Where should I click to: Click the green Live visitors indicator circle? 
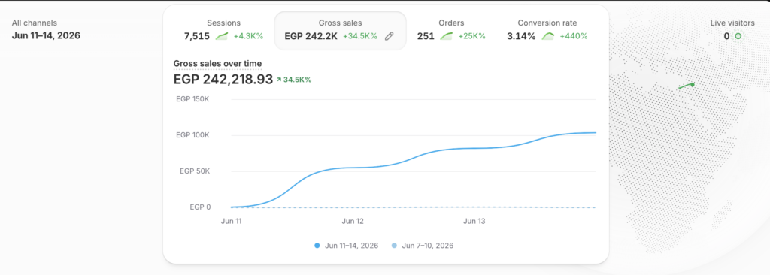tap(737, 36)
